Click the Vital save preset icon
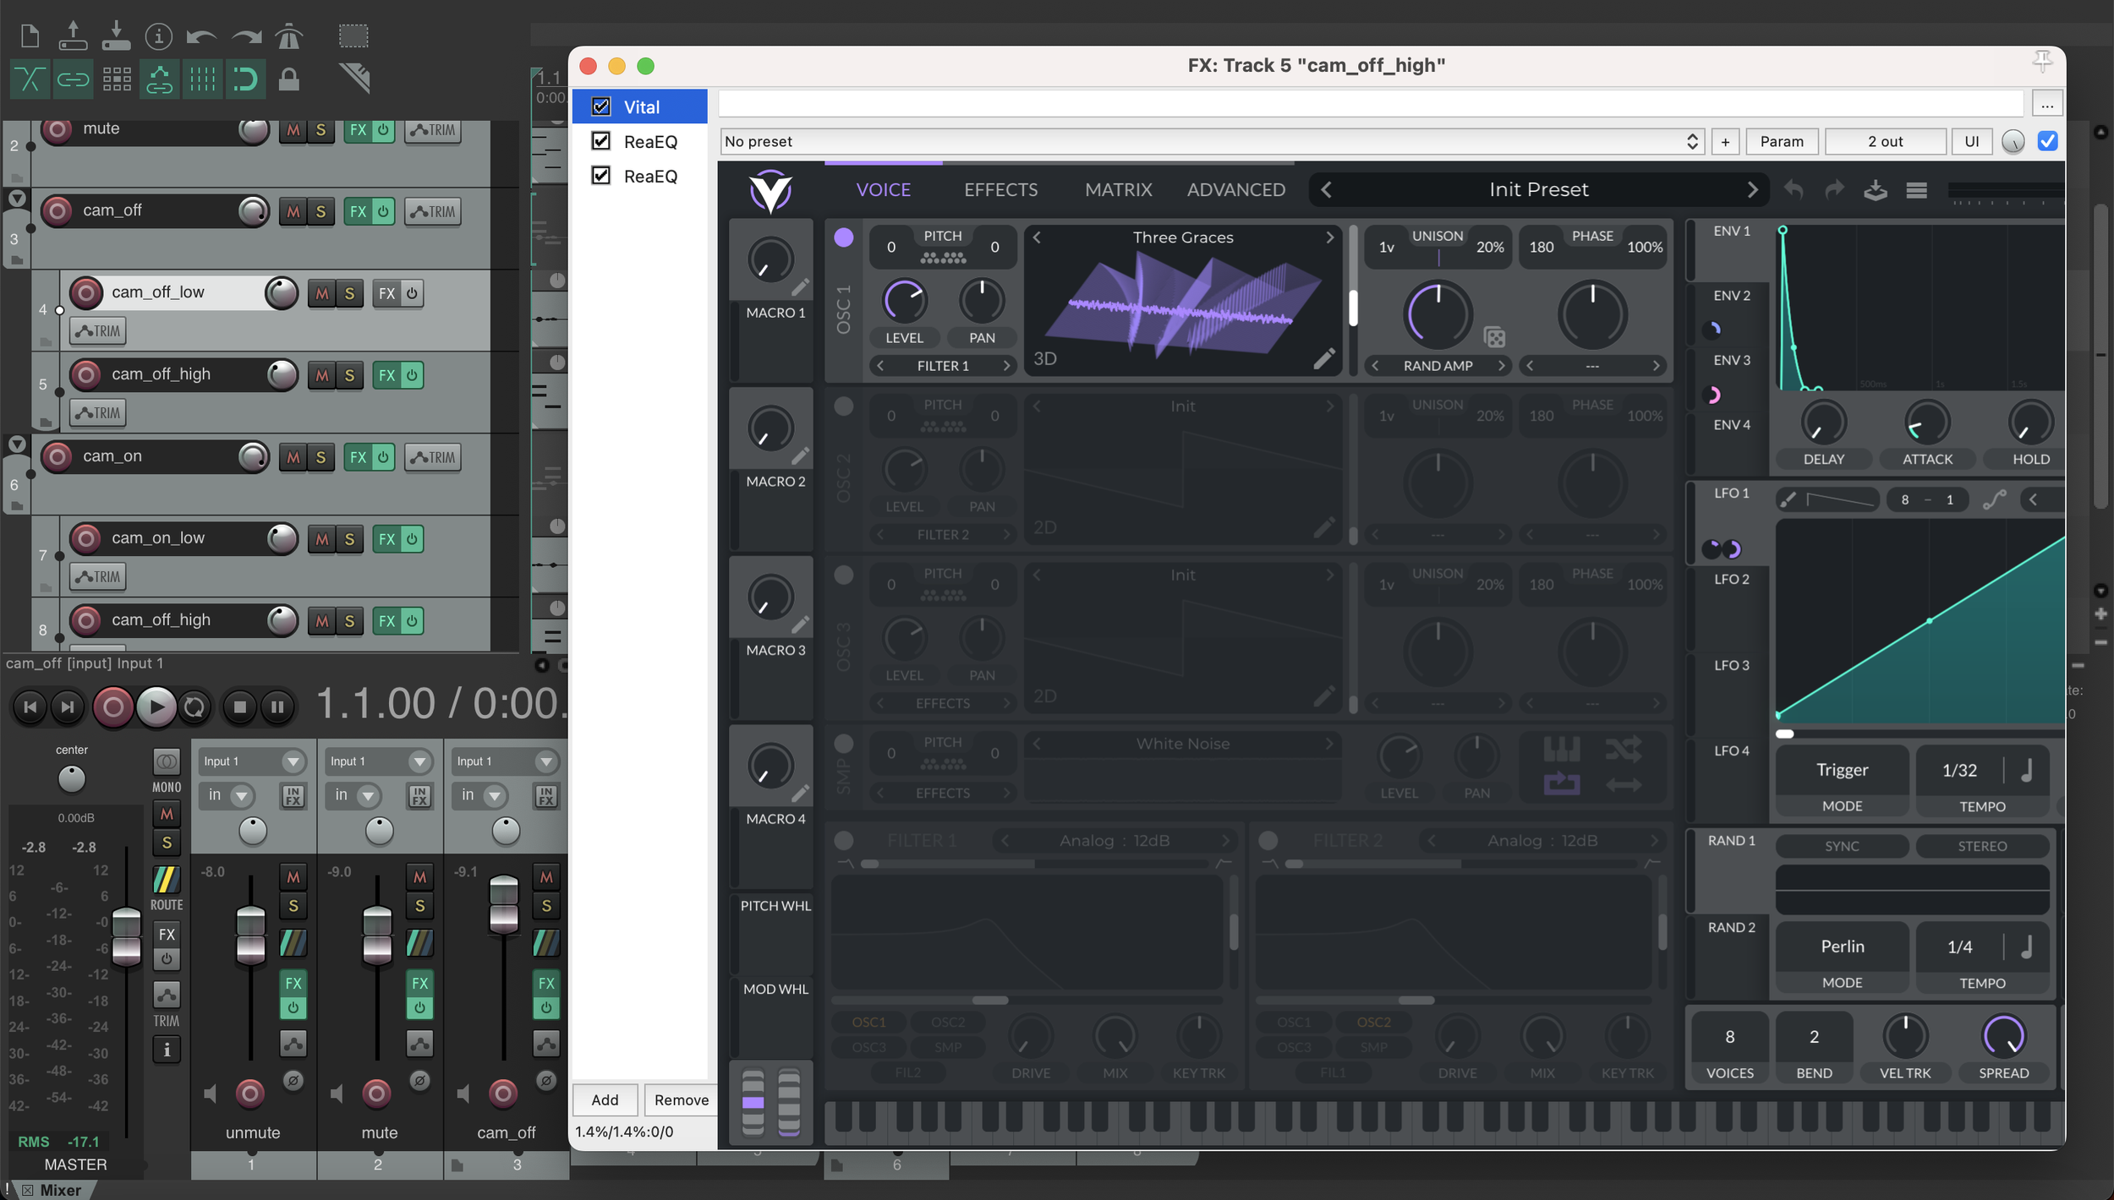2114x1200 pixels. 1875,190
